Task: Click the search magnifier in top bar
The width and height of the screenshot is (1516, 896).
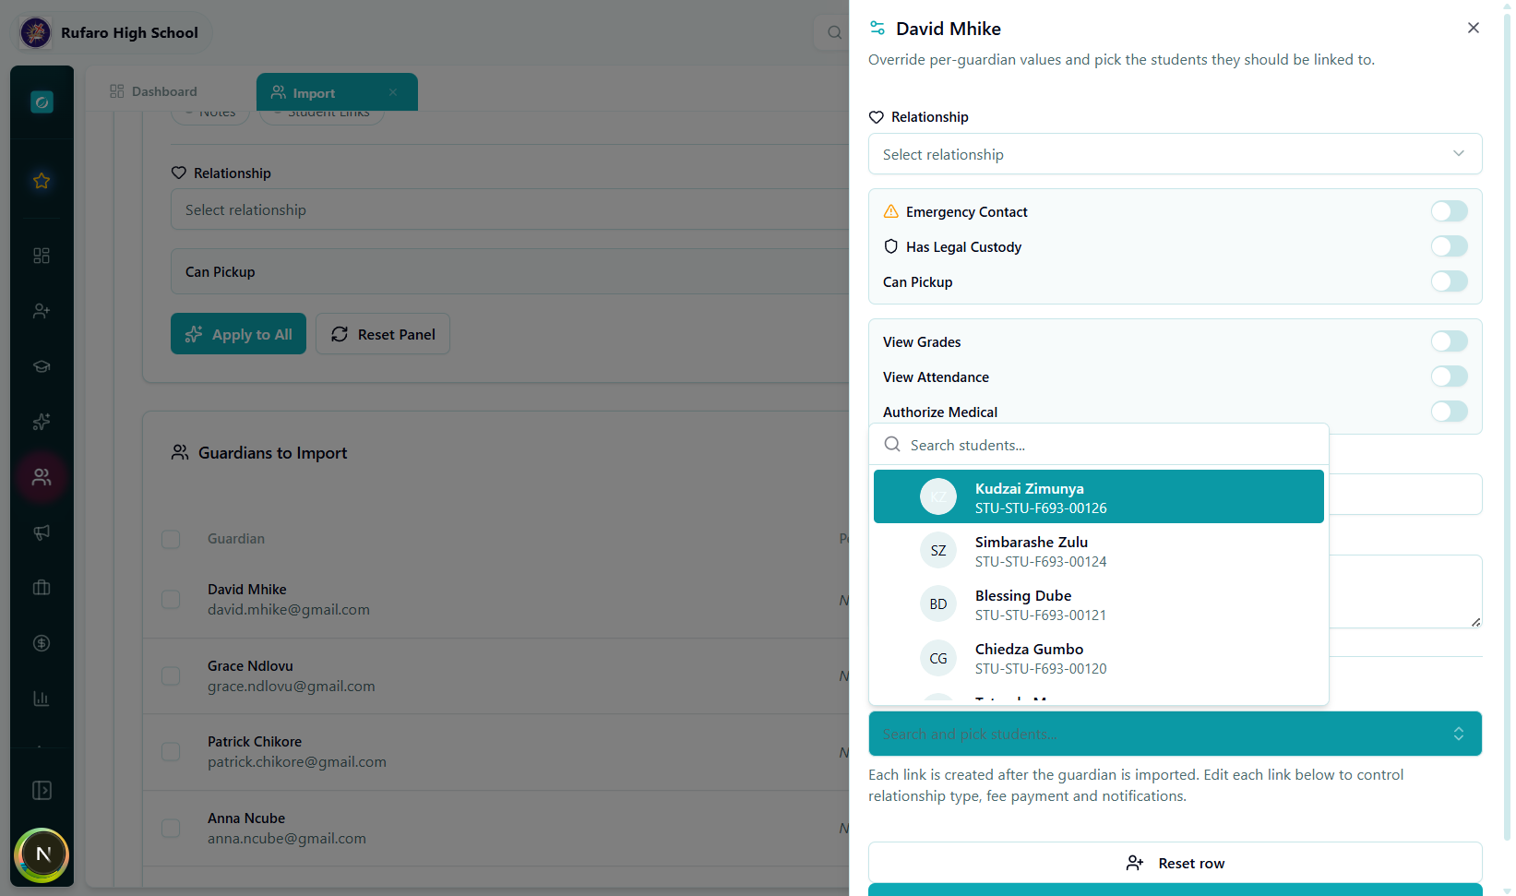Action: pos(834,32)
